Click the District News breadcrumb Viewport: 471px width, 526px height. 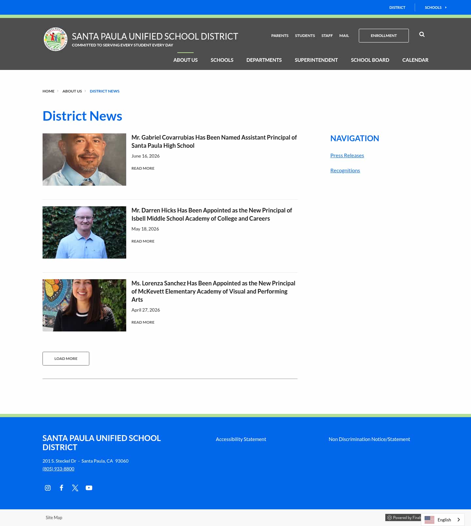[105, 91]
